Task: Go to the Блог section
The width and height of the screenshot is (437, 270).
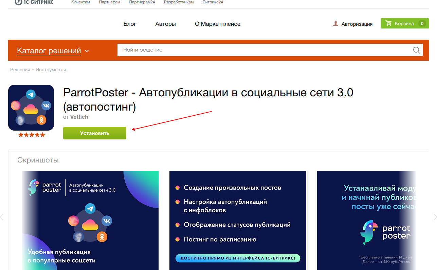Action: [x=130, y=24]
